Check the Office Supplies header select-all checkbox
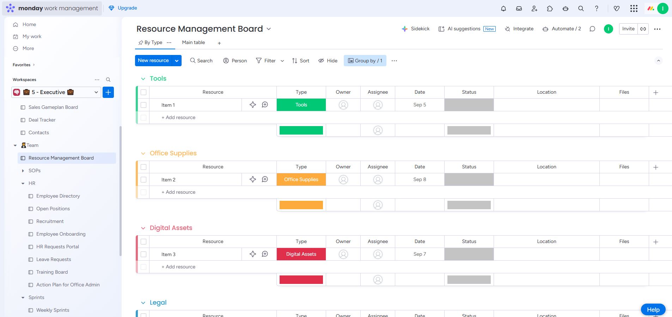 [143, 167]
